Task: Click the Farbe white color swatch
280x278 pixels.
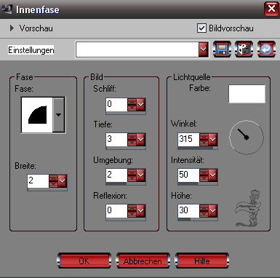Action: click(247, 94)
